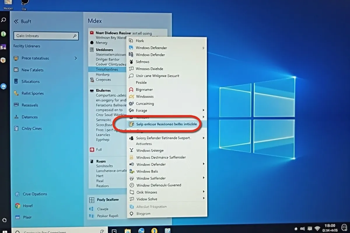
Task: Click the Rallst Spories icon in the sidebar
Action: pyautogui.click(x=16, y=93)
